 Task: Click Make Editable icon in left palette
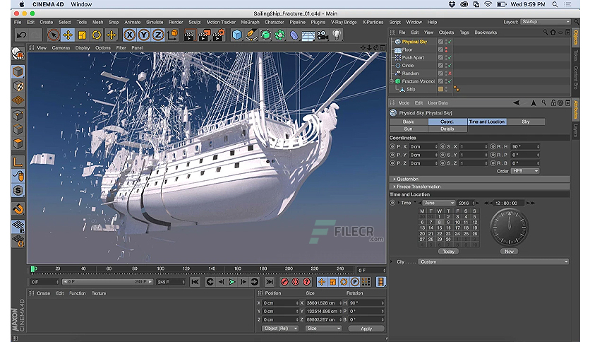[18, 54]
